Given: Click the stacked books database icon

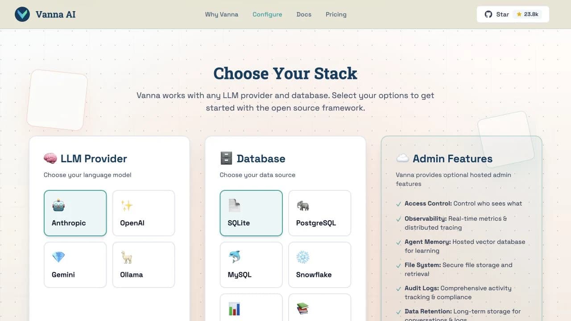Looking at the screenshot, I should [x=303, y=309].
